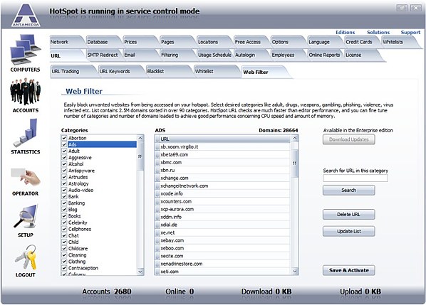Open the Statistics chart icon
The image size is (426, 305).
point(25,133)
